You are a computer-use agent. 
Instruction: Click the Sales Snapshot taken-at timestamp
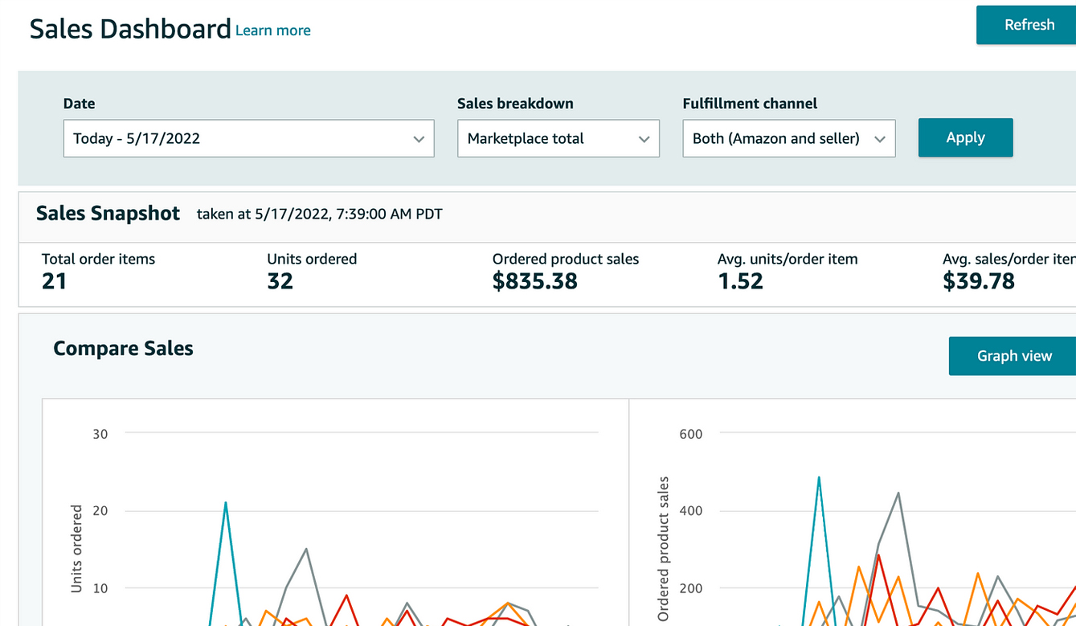click(x=319, y=214)
